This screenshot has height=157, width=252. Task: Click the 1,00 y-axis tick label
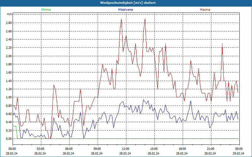pos(8,97)
